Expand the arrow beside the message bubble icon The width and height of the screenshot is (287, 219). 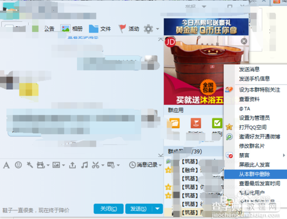pos(118,165)
